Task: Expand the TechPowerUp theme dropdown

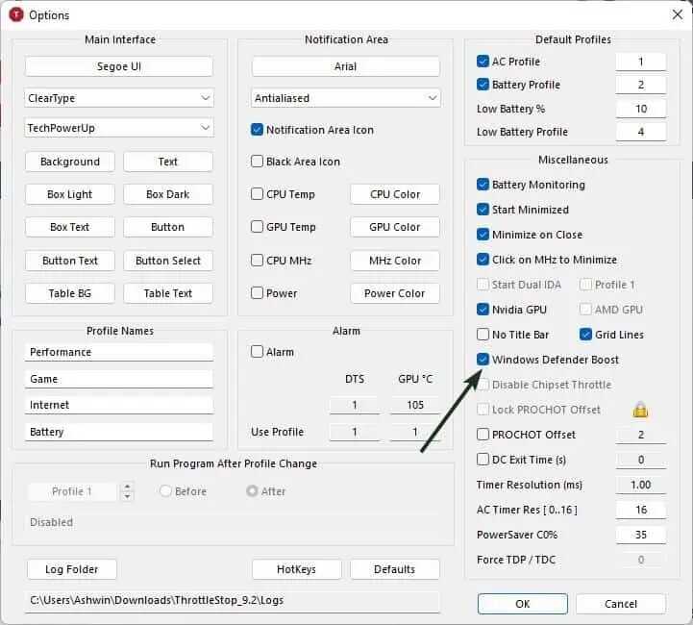Action: pyautogui.click(x=119, y=128)
